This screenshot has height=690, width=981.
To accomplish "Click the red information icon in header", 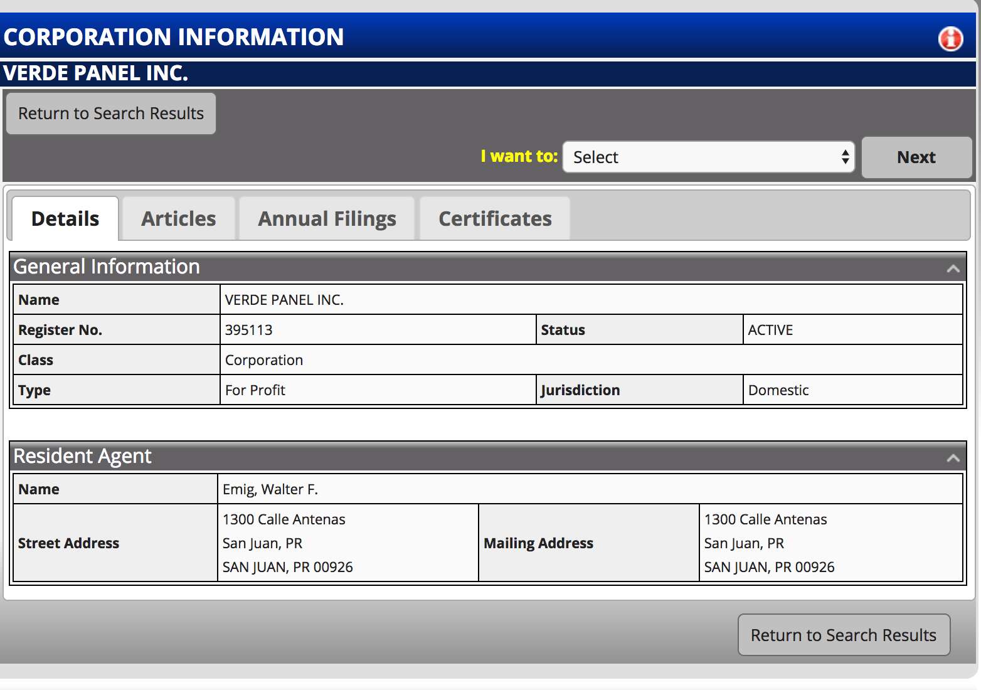I will (x=950, y=38).
